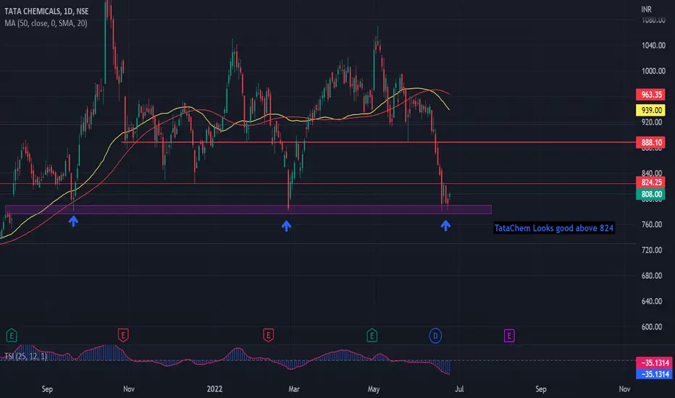Screen dimensions: 675x398
Task: Click the INR currency label
Action: pyautogui.click(x=647, y=9)
